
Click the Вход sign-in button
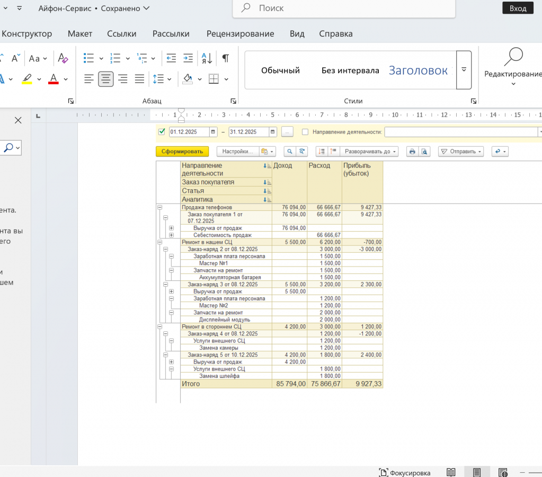click(x=518, y=8)
